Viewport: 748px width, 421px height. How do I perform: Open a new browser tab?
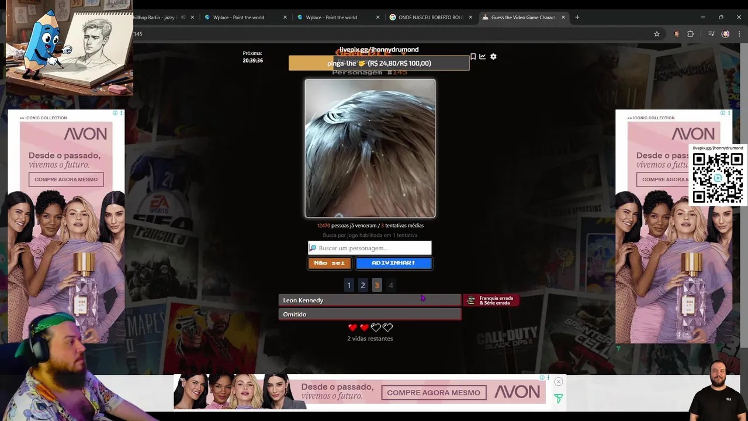577,17
